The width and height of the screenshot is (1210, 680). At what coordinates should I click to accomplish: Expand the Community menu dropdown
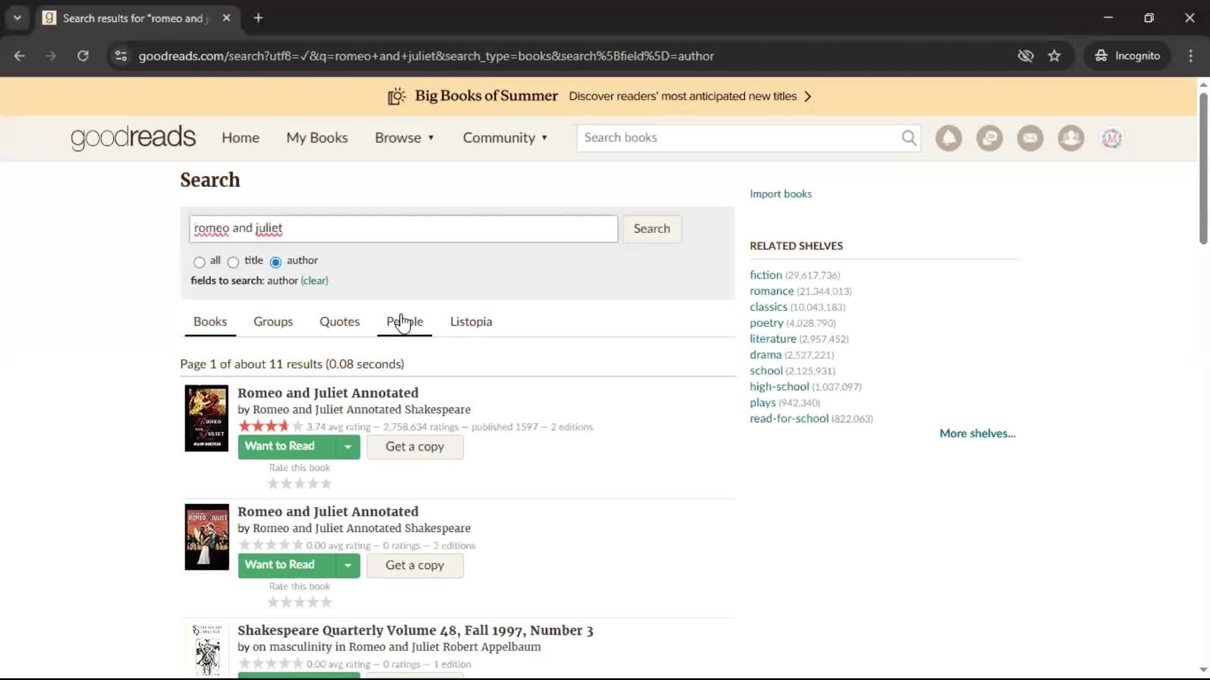click(x=505, y=138)
